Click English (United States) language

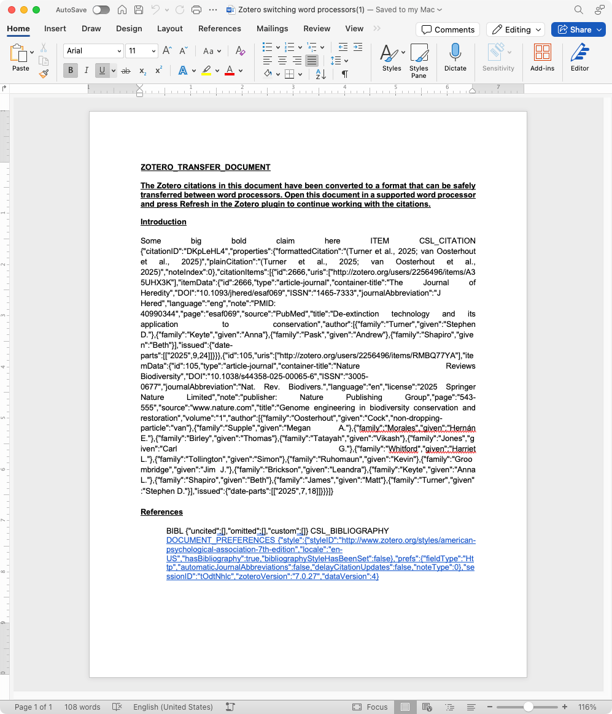[x=172, y=707]
